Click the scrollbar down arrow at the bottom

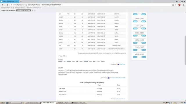[185, 101]
